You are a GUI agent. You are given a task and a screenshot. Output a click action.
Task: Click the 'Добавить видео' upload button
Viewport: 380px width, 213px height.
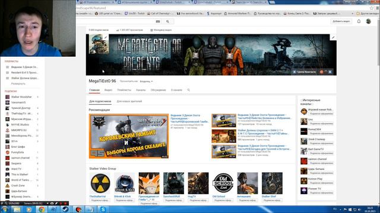point(341,21)
